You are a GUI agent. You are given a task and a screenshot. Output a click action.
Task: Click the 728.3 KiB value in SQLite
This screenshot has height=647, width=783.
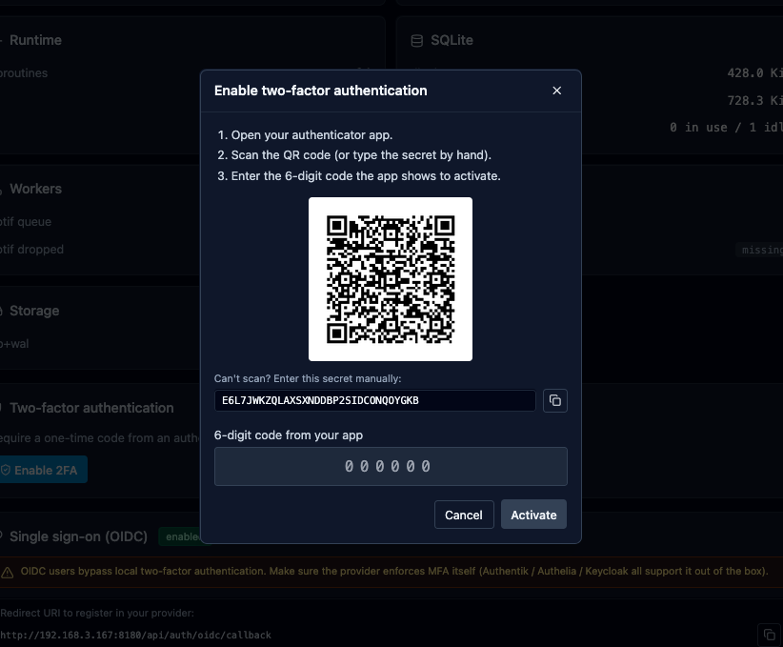pos(754,100)
